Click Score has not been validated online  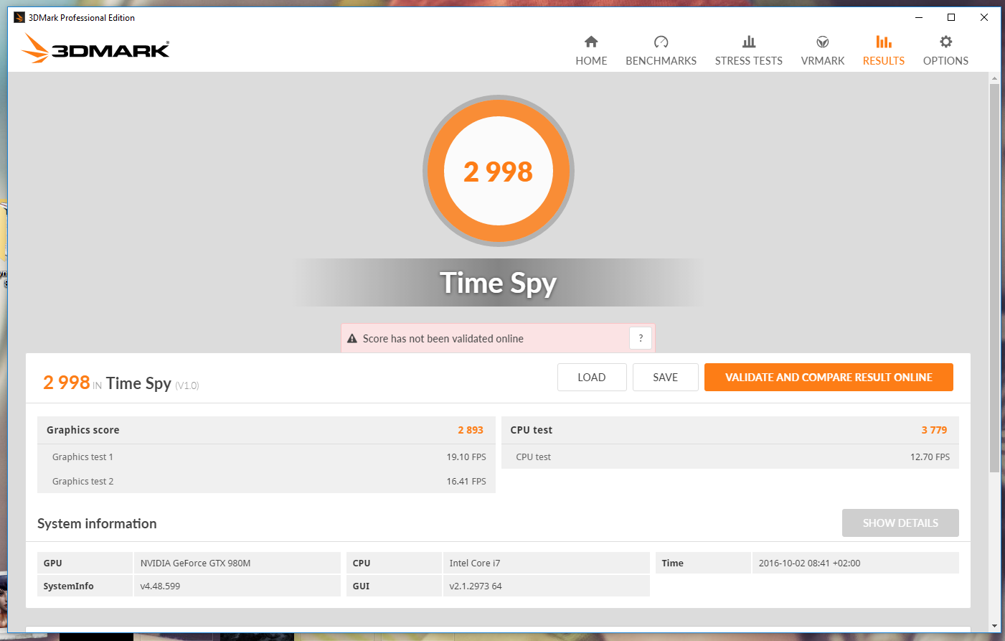[443, 339]
